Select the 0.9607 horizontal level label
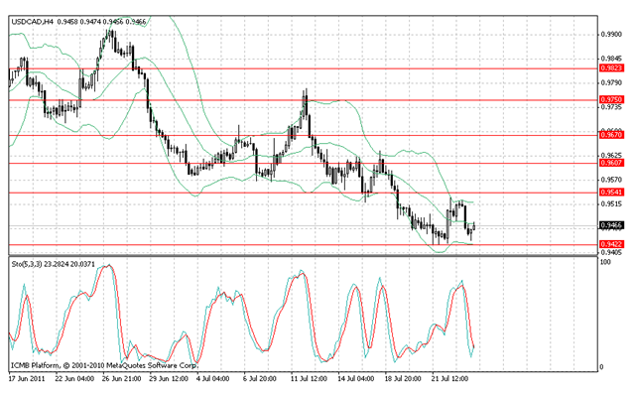635x394 pixels. [x=611, y=163]
